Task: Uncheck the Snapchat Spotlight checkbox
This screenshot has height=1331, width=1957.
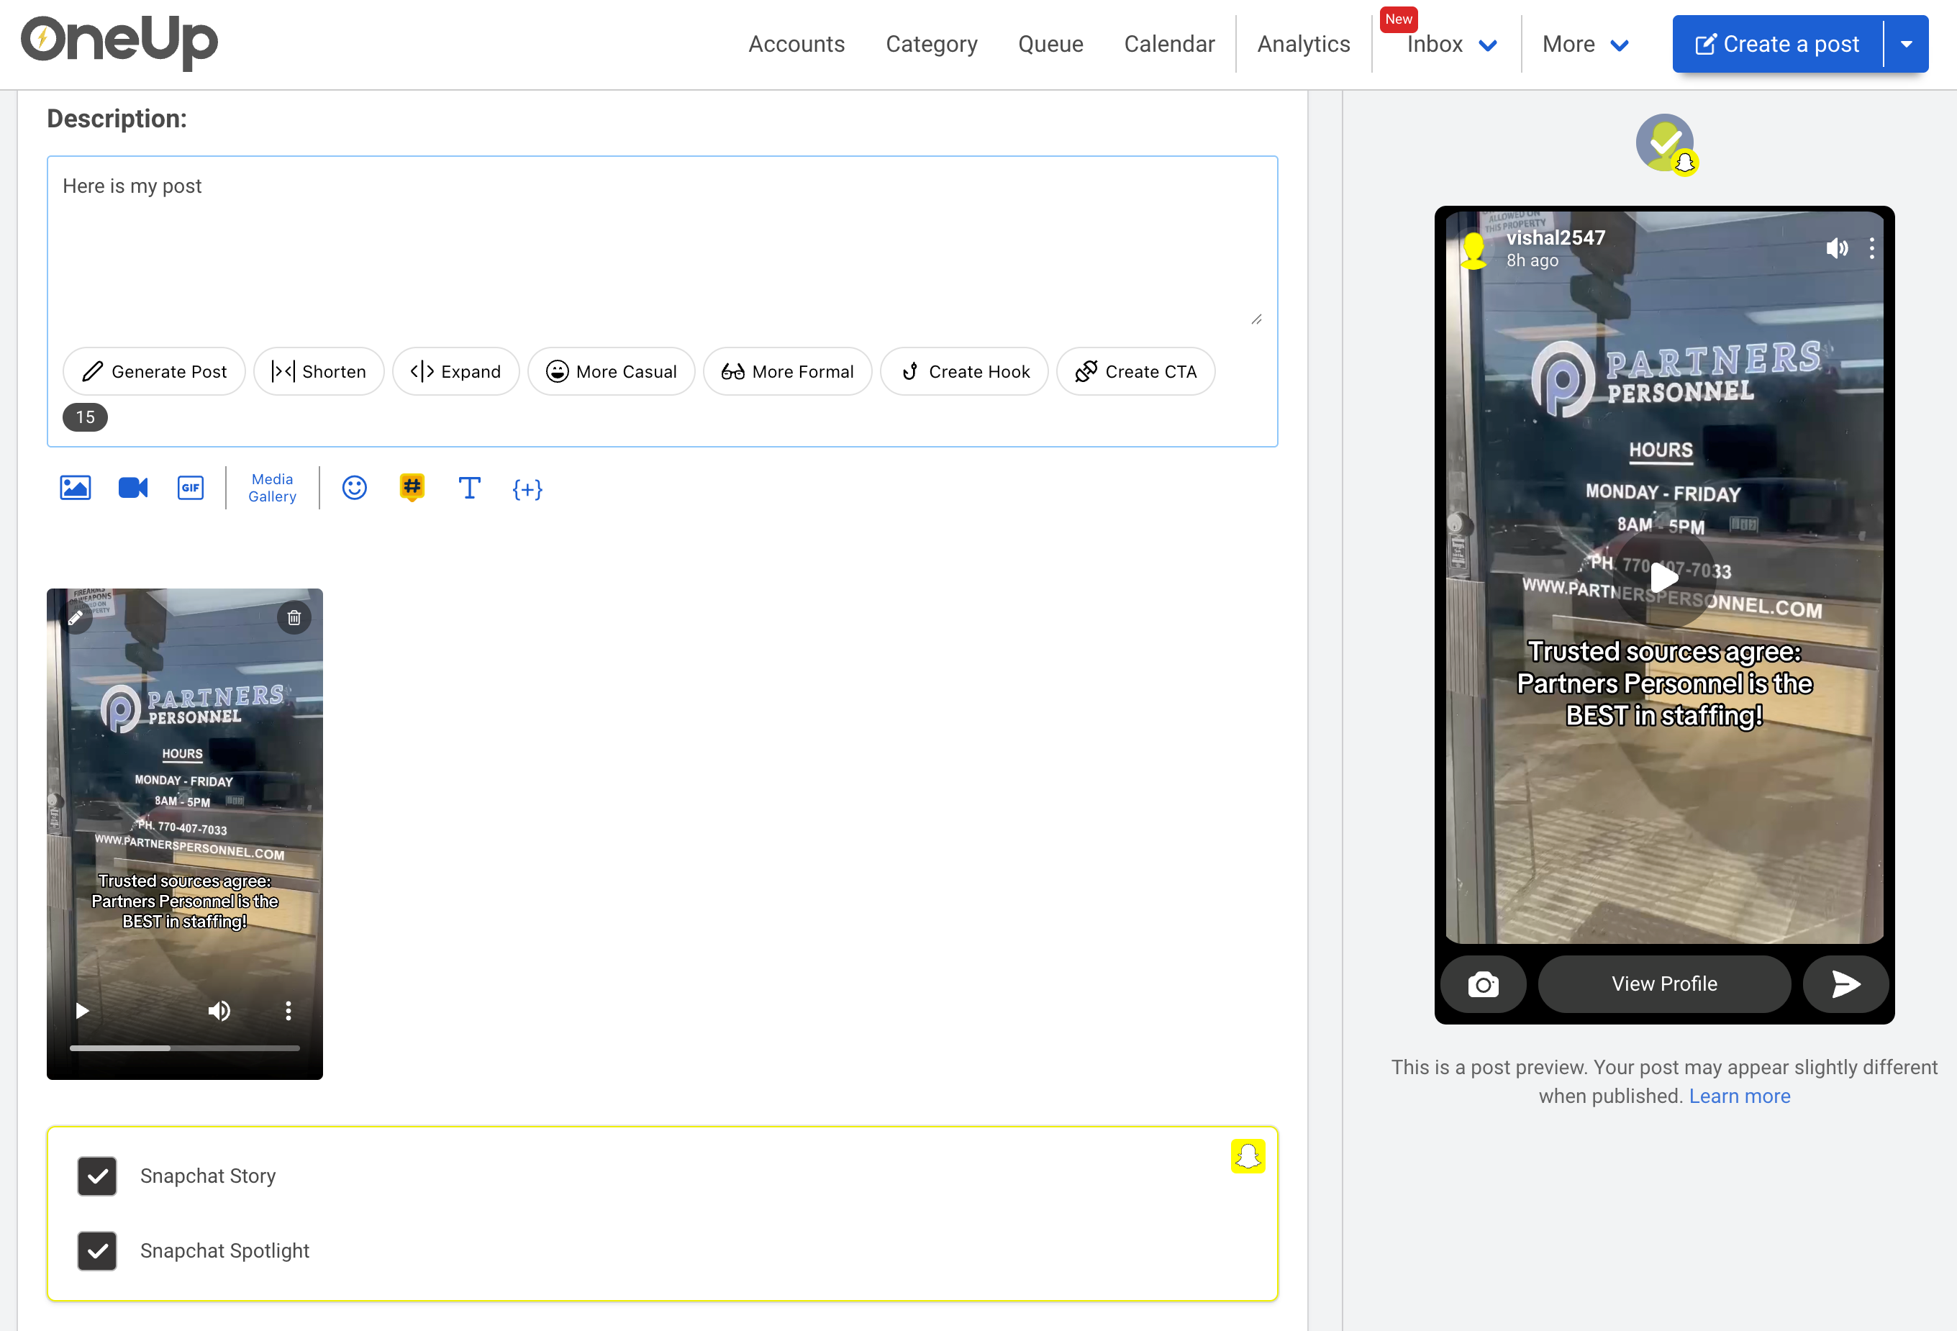Action: tap(97, 1251)
